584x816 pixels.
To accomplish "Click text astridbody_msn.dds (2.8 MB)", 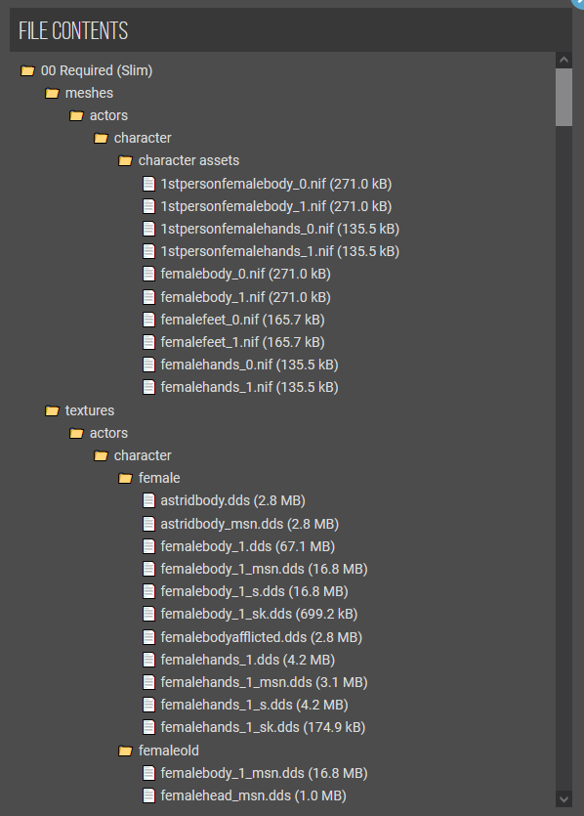I will tap(250, 524).
